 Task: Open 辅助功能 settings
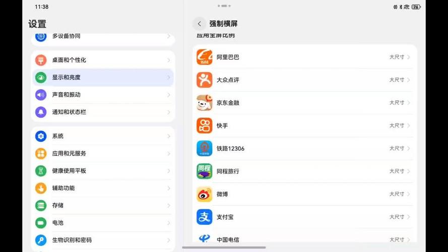click(x=103, y=188)
